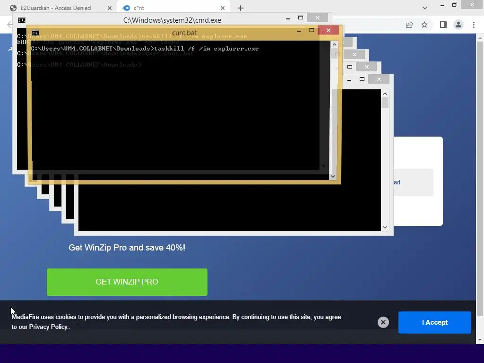Click scroll down arrow in cunt.bat window
This screenshot has width=484, height=363.
(x=333, y=177)
